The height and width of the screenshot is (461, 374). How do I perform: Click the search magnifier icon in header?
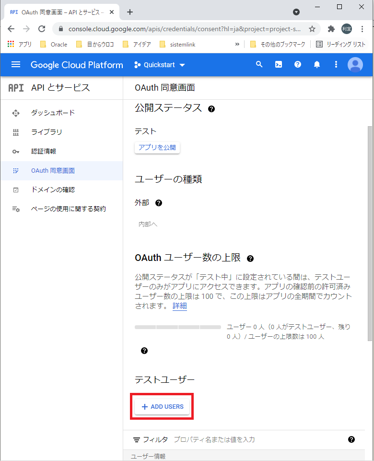pyautogui.click(x=259, y=64)
